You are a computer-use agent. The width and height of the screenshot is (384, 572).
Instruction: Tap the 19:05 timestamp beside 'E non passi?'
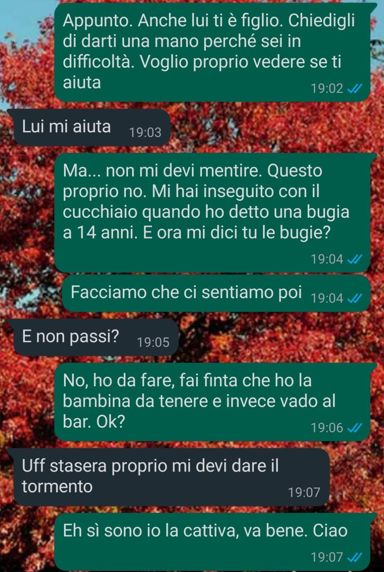[153, 342]
